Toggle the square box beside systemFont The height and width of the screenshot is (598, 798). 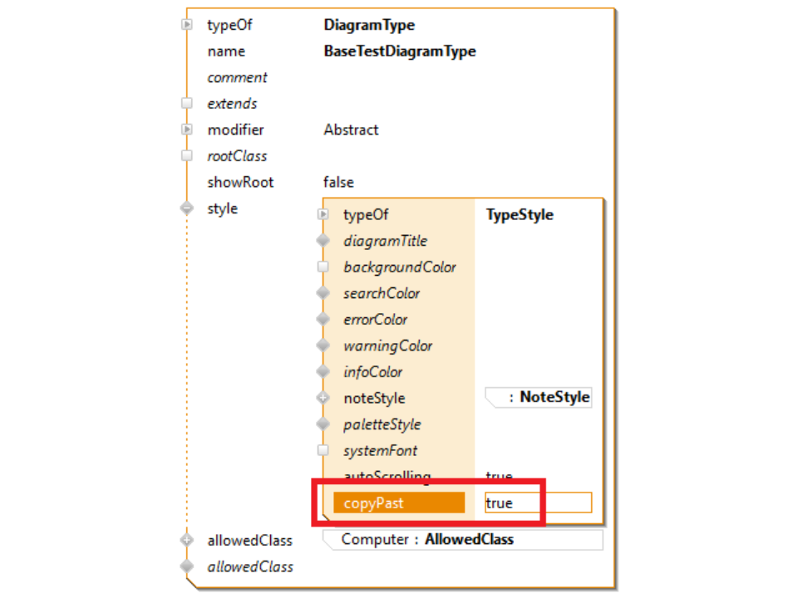323,451
